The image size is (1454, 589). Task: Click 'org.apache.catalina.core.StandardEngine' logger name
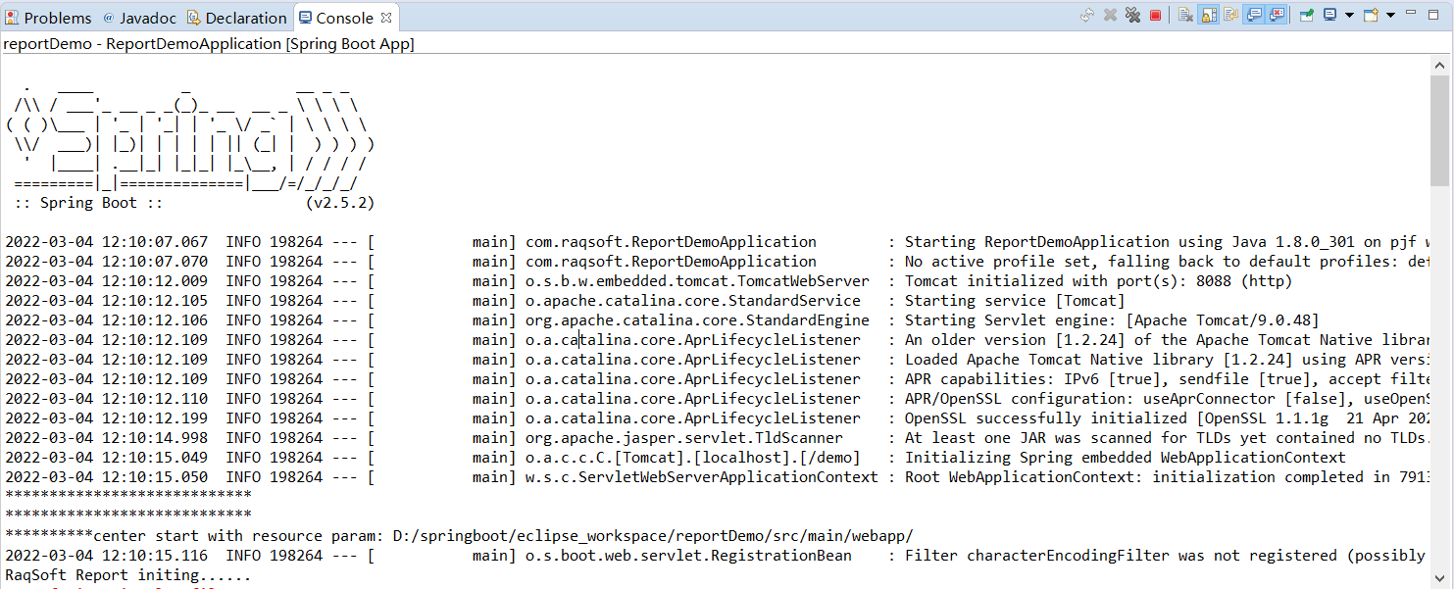pyautogui.click(x=697, y=320)
